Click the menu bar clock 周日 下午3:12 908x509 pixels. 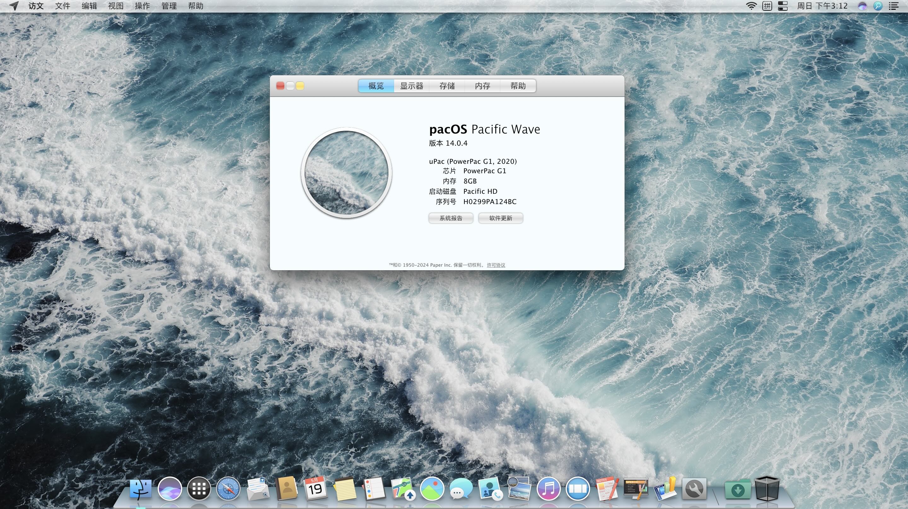point(822,6)
